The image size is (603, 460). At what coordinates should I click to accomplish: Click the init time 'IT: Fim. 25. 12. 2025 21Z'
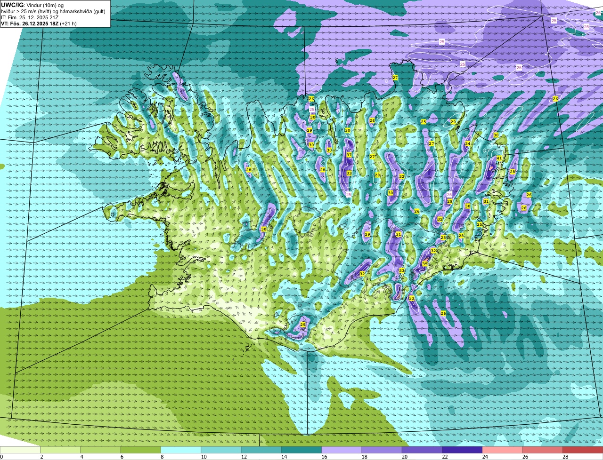[x=30, y=17]
